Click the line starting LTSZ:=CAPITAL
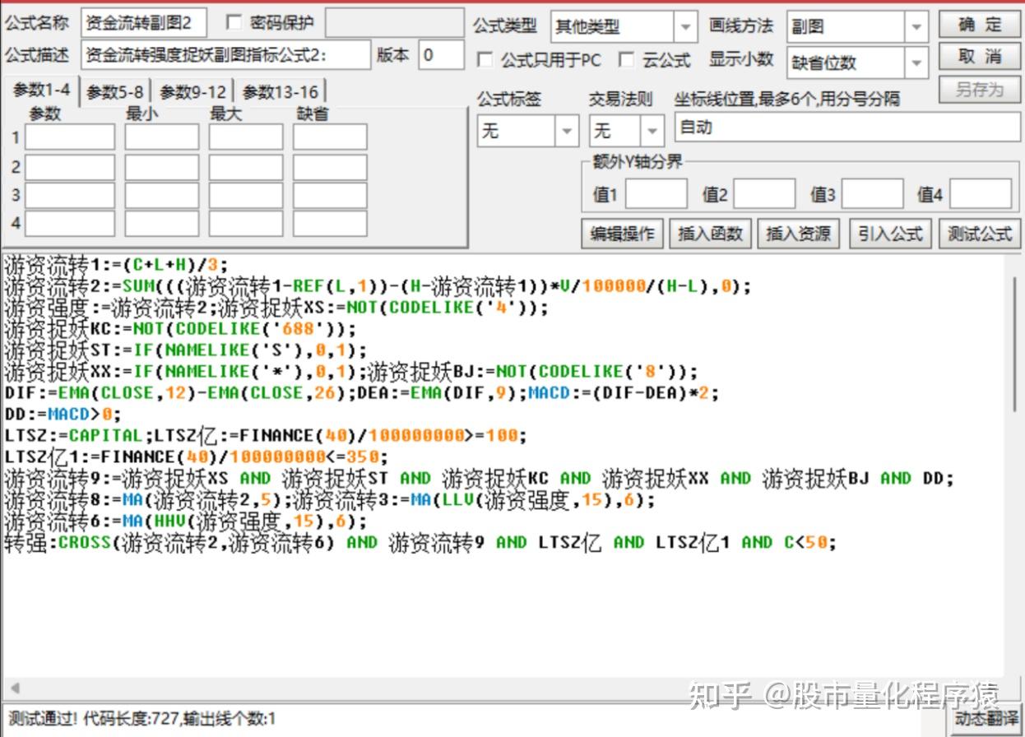Screen dimensions: 1025x737 [x=265, y=435]
